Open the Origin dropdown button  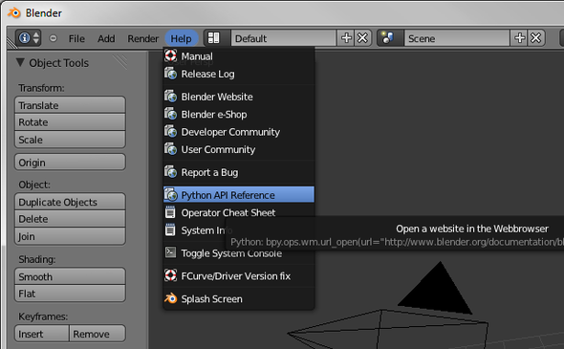[70, 163]
